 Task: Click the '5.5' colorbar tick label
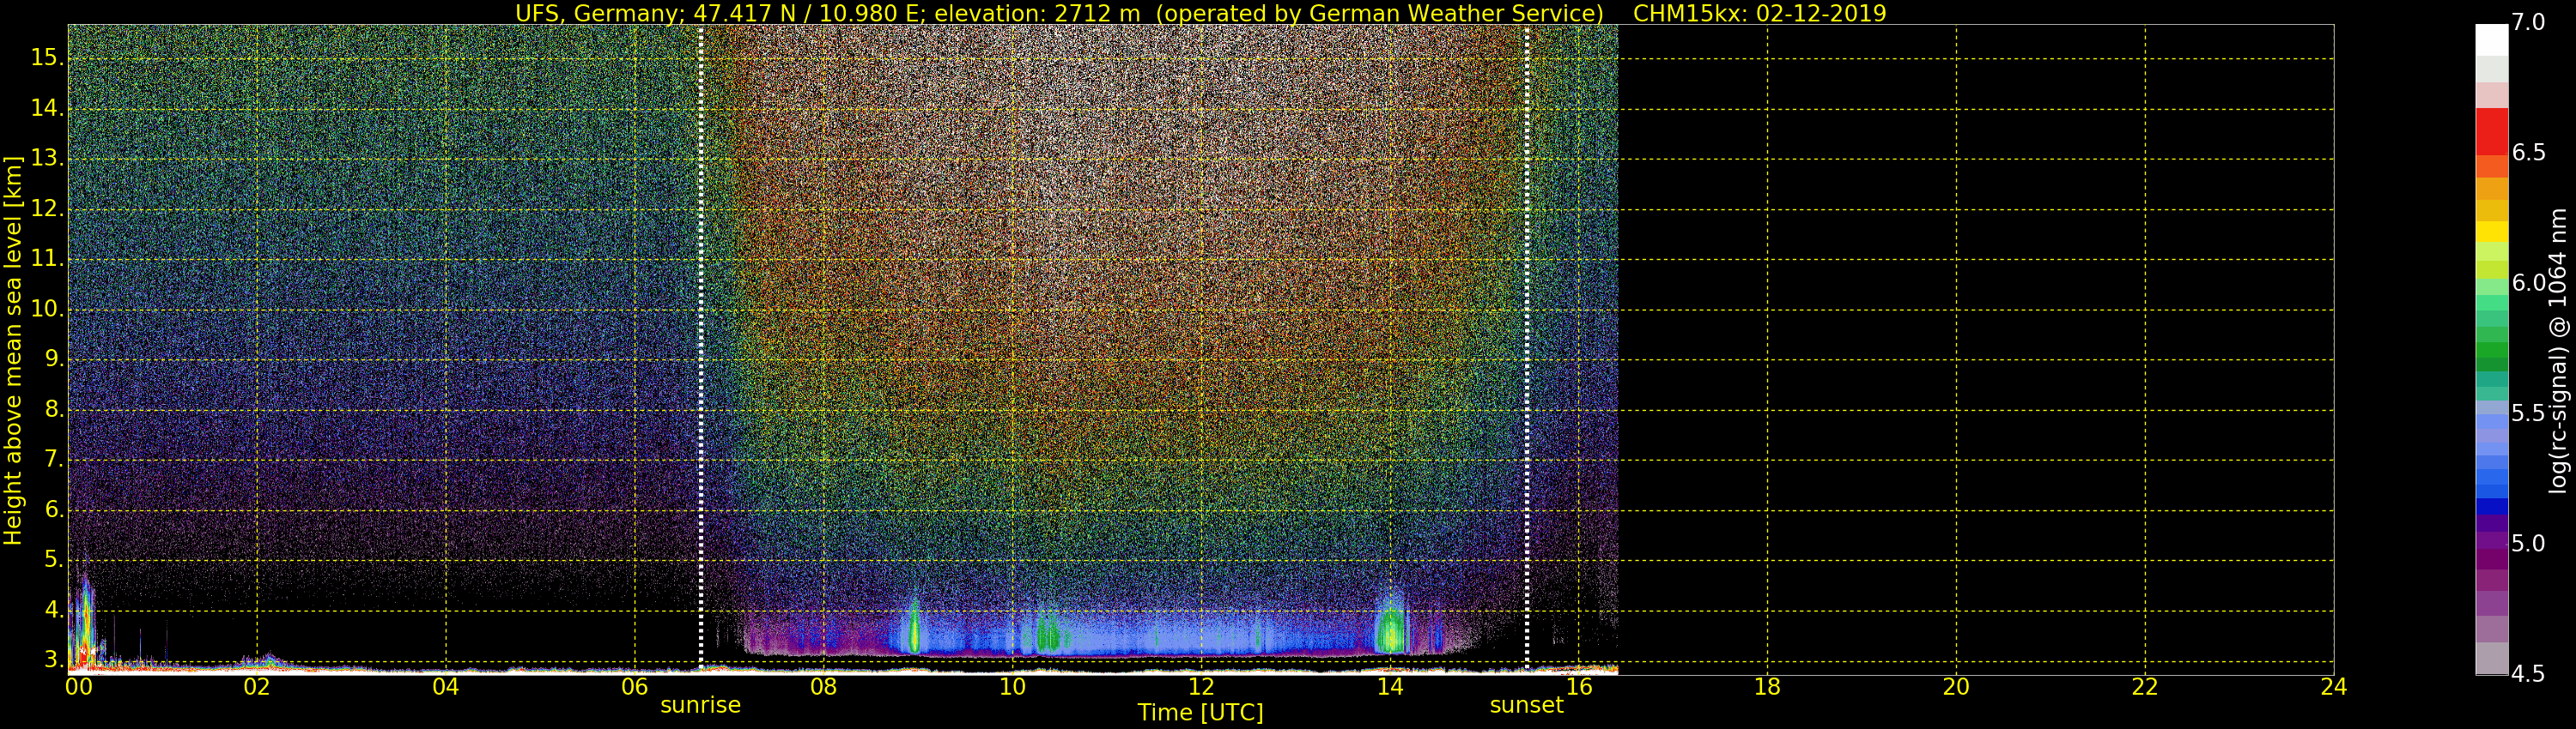(x=2529, y=413)
